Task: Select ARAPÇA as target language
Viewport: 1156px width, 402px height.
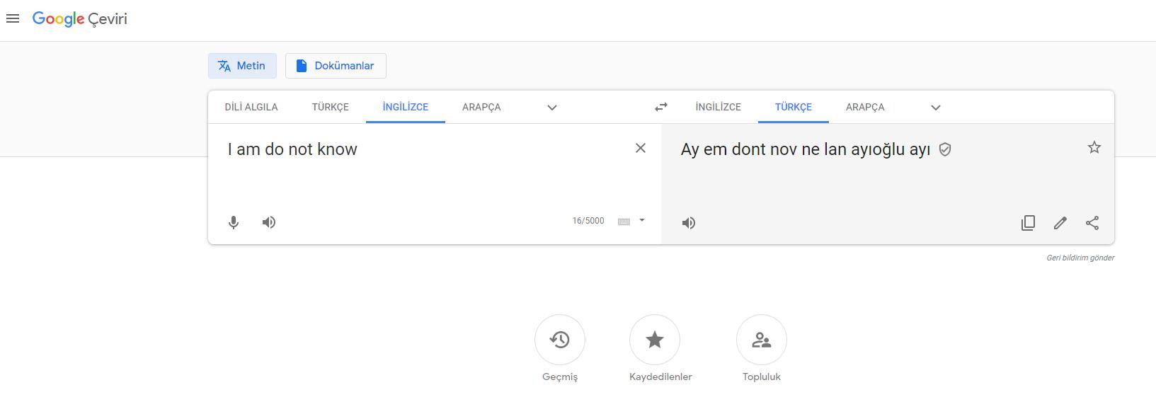Action: point(865,108)
